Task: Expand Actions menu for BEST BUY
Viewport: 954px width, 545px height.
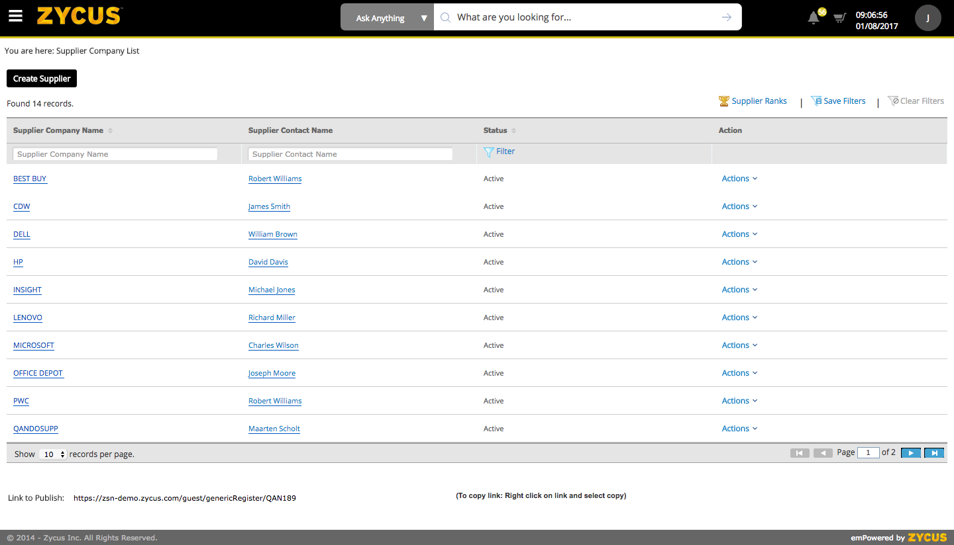Action: (739, 179)
